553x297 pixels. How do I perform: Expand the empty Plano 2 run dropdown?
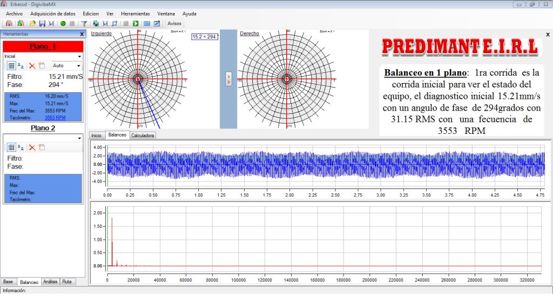pos(79,138)
